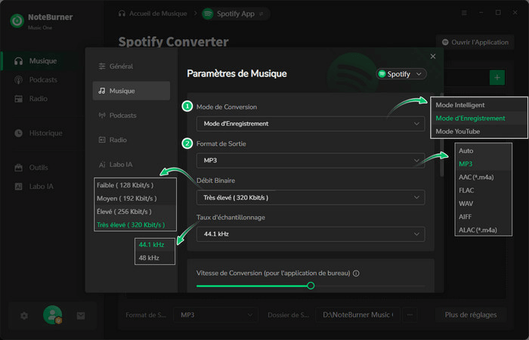Click Plus de réglages button

471,315
